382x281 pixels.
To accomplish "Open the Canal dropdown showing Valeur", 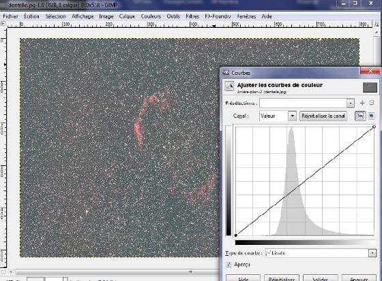I will tap(278, 116).
